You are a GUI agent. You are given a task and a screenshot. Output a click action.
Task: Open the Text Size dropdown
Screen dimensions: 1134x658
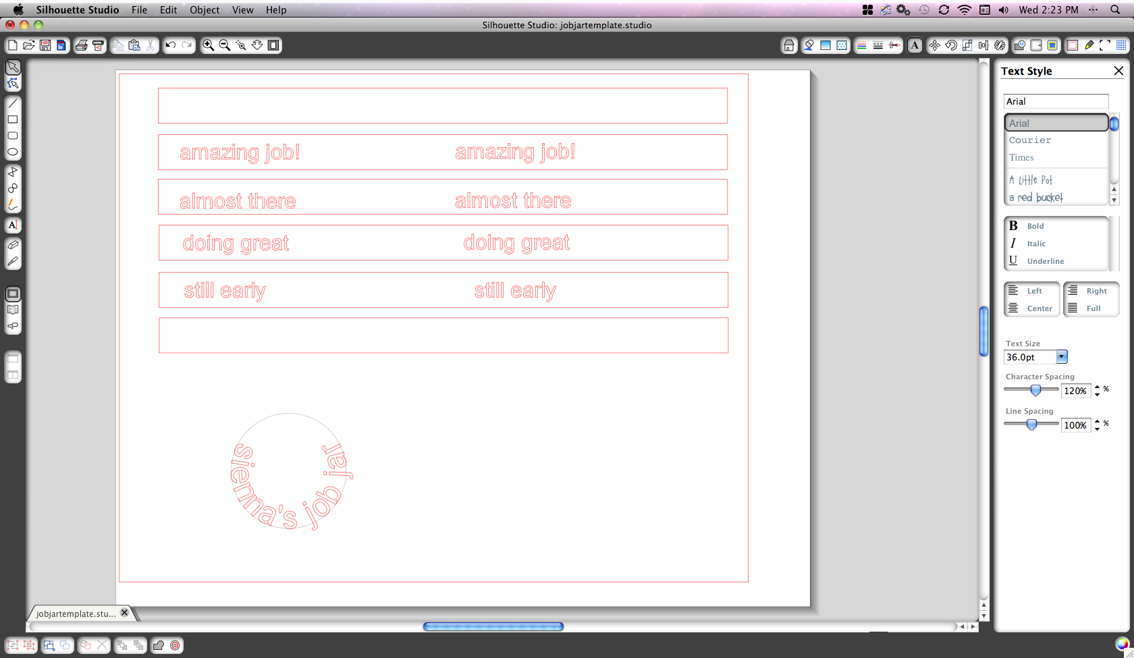[x=1062, y=357]
